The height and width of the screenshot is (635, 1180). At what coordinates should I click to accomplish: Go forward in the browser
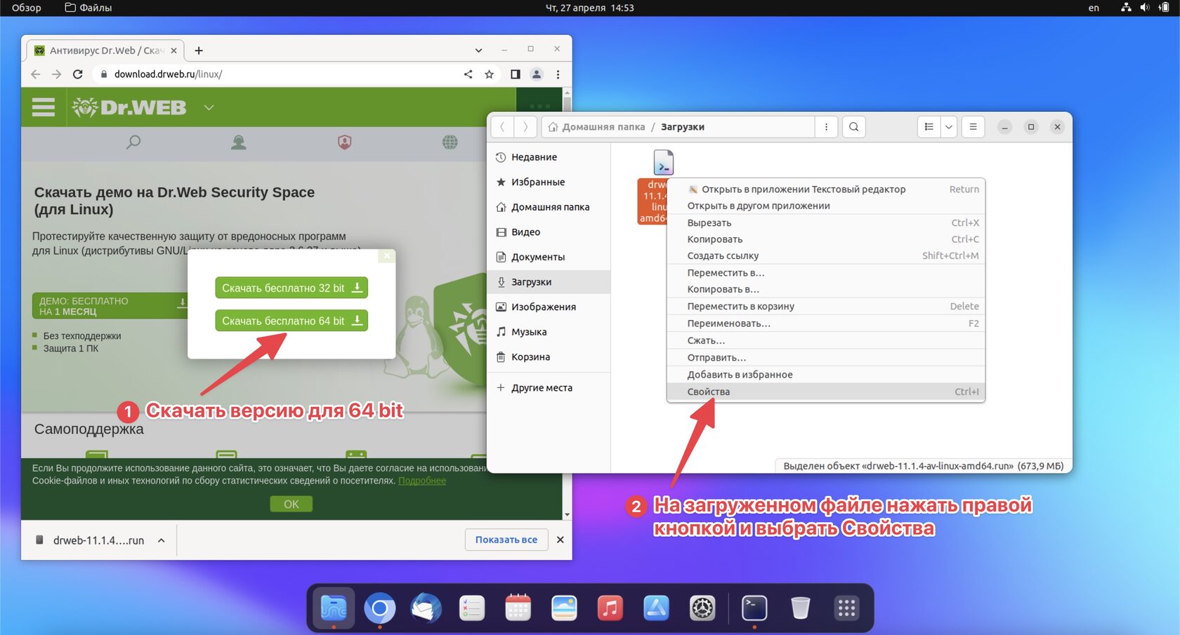(57, 74)
